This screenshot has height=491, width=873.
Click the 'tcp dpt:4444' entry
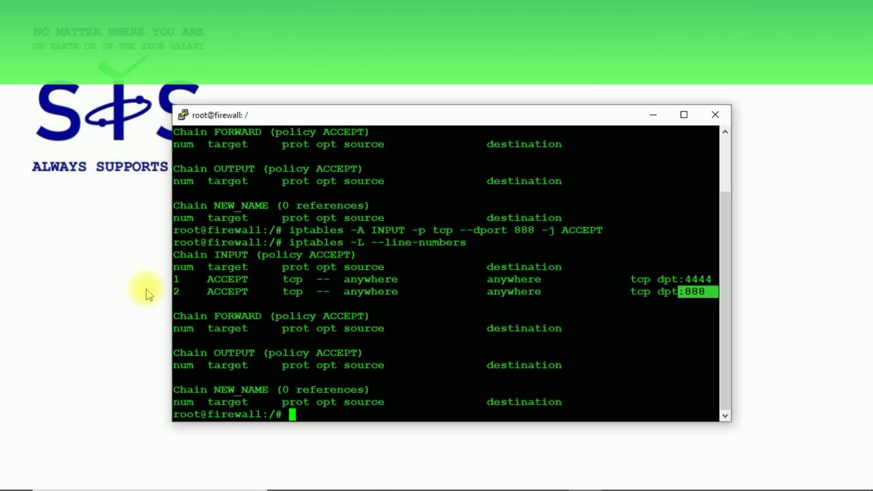point(670,279)
